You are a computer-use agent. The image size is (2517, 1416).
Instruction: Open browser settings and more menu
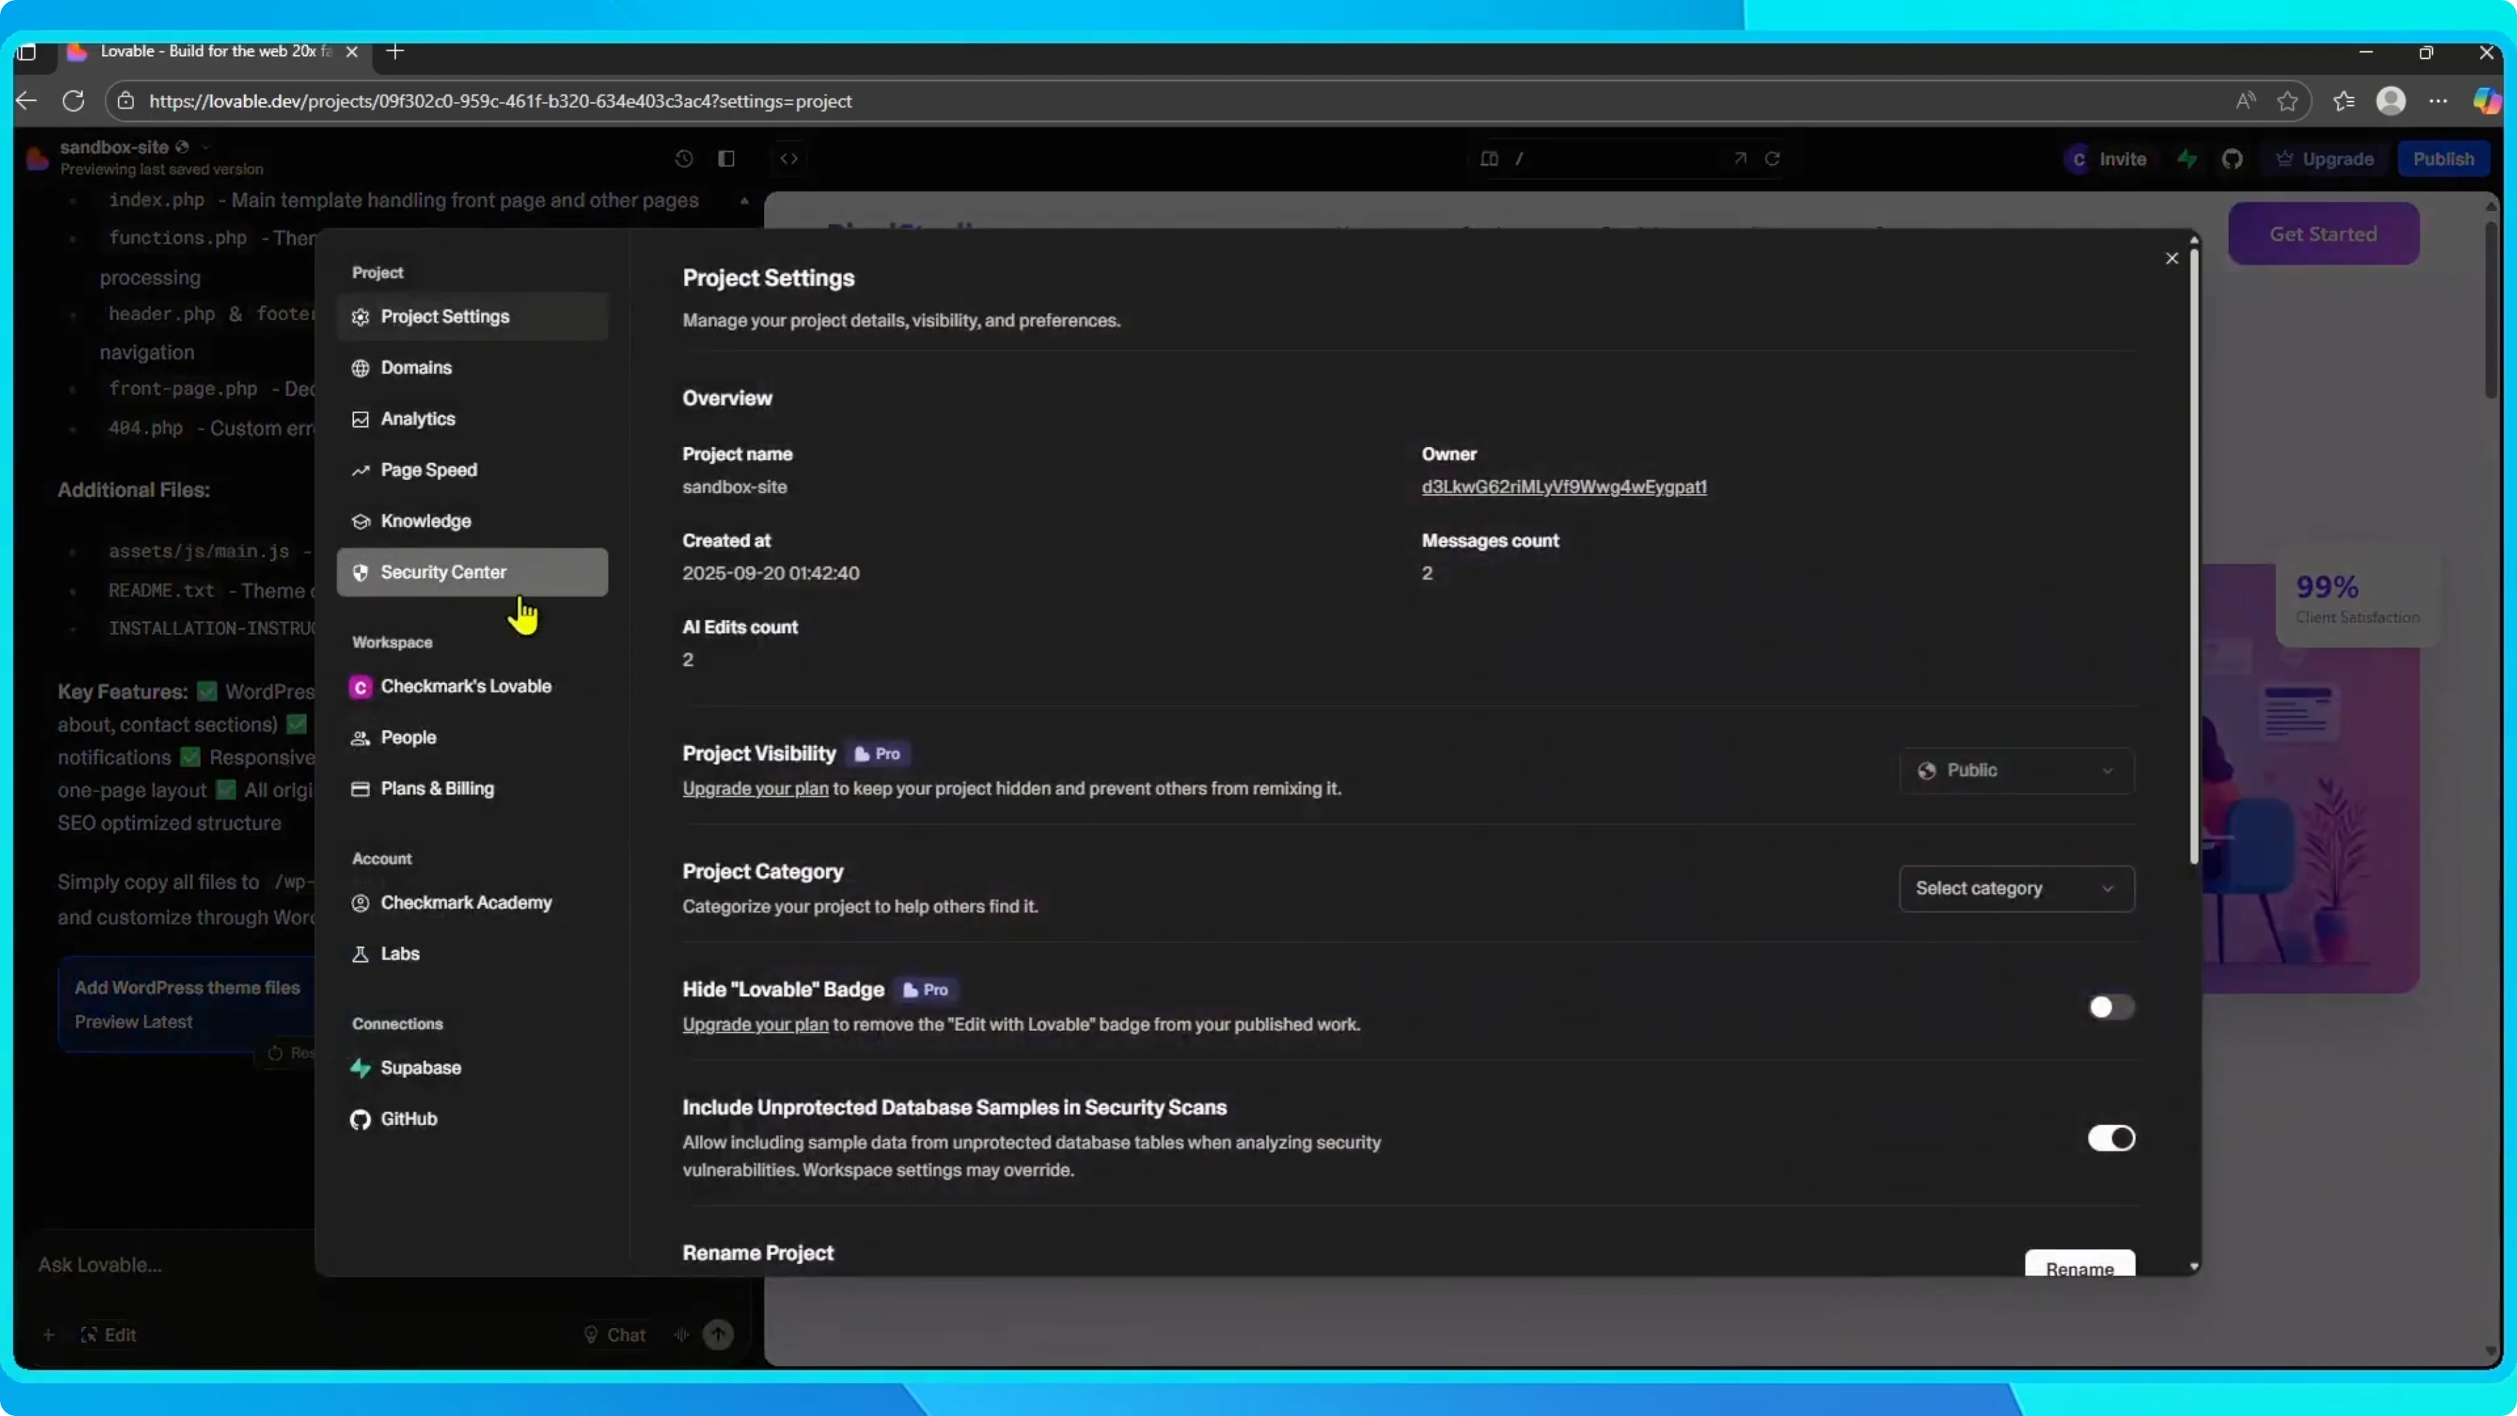(2438, 101)
